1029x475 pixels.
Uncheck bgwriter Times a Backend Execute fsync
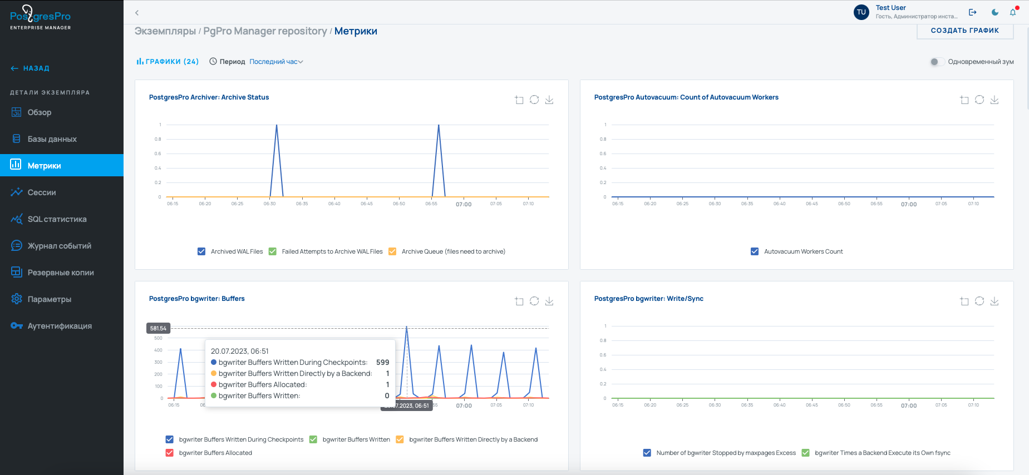click(805, 453)
